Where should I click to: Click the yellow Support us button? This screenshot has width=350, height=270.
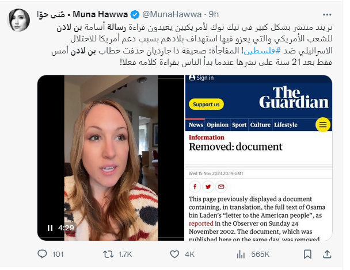pos(206,104)
